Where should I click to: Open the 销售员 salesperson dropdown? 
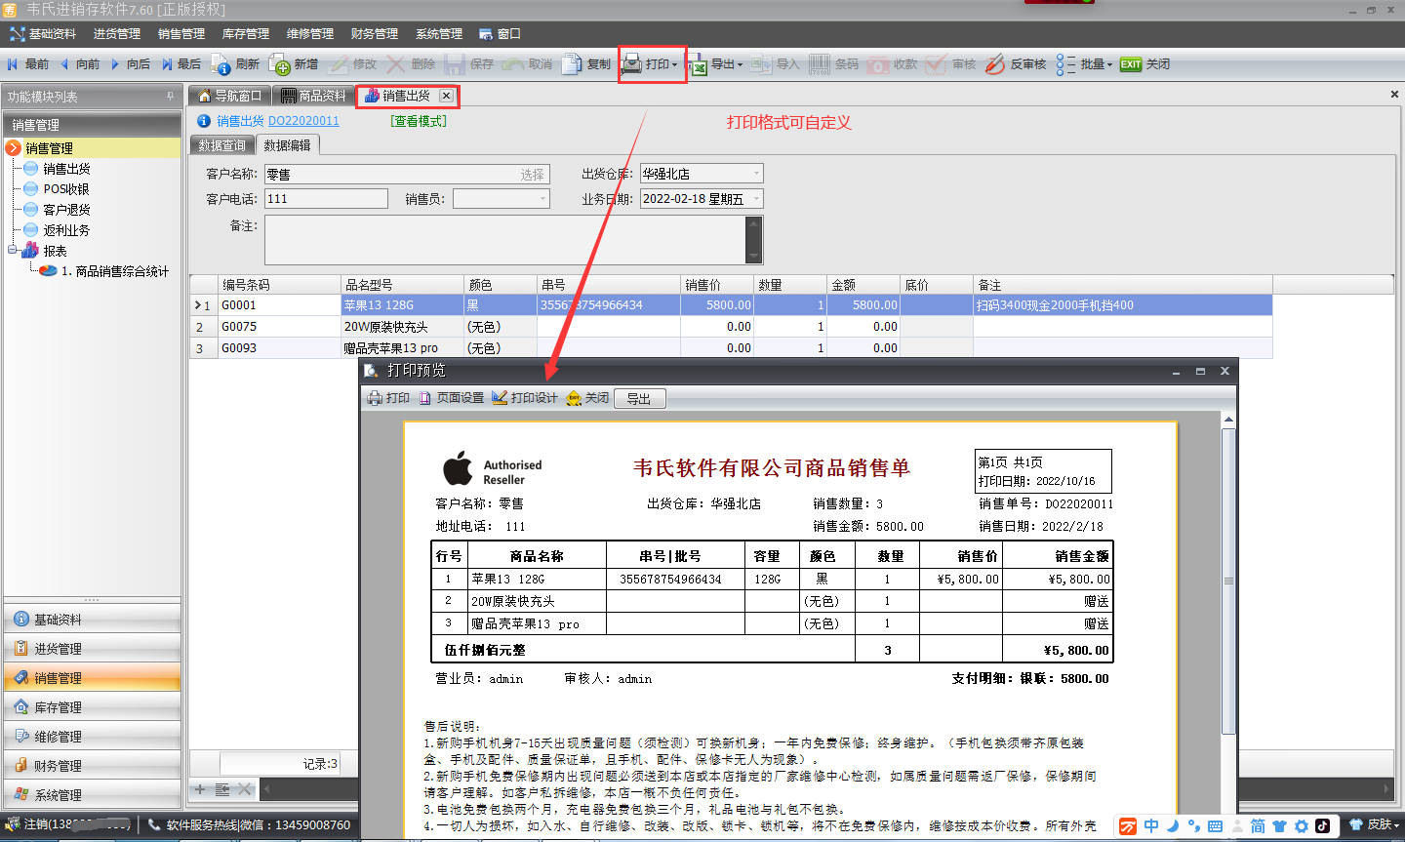pos(543,199)
